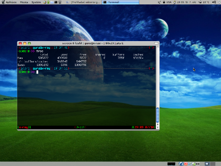Switch to the second workspace
This screenshot has height=166, width=221.
pos(213,164)
